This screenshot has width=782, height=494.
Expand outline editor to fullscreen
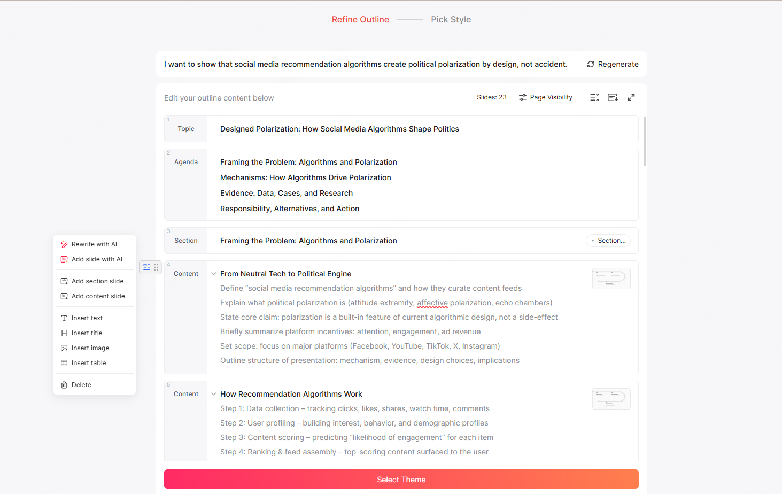pyautogui.click(x=631, y=97)
